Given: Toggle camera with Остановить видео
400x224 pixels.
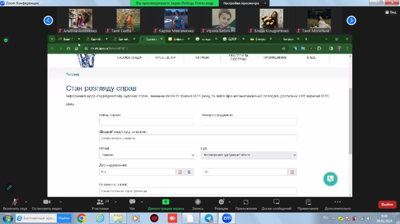Looking at the screenshot, I should tap(47, 204).
